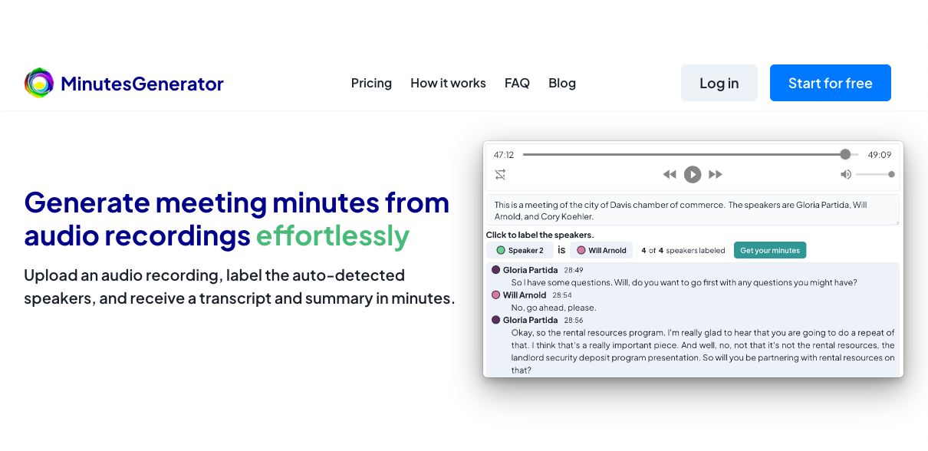Select the Will Arnold speaker chip

click(x=602, y=250)
